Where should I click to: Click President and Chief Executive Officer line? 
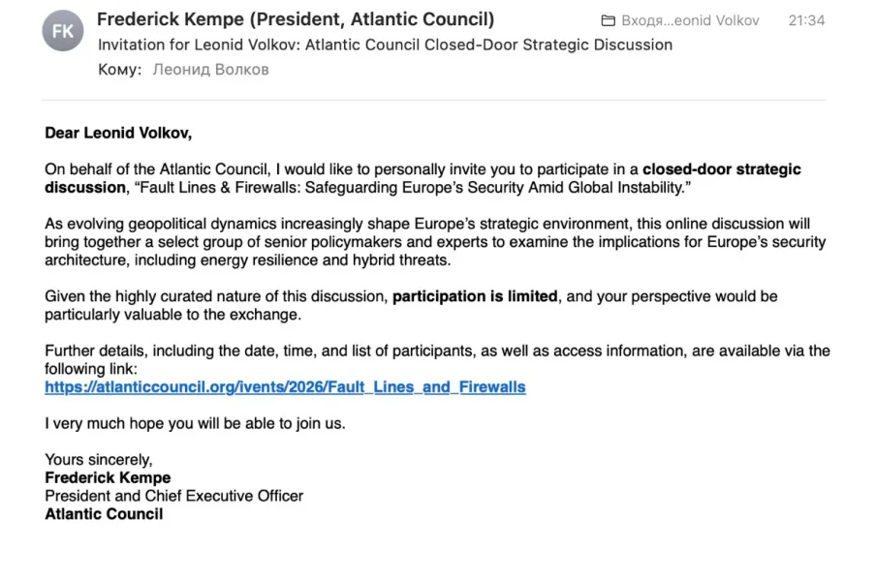[x=174, y=496]
